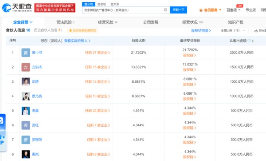
Task: Expand 任职 22 家企业 for 李晨
Action: coord(98,111)
